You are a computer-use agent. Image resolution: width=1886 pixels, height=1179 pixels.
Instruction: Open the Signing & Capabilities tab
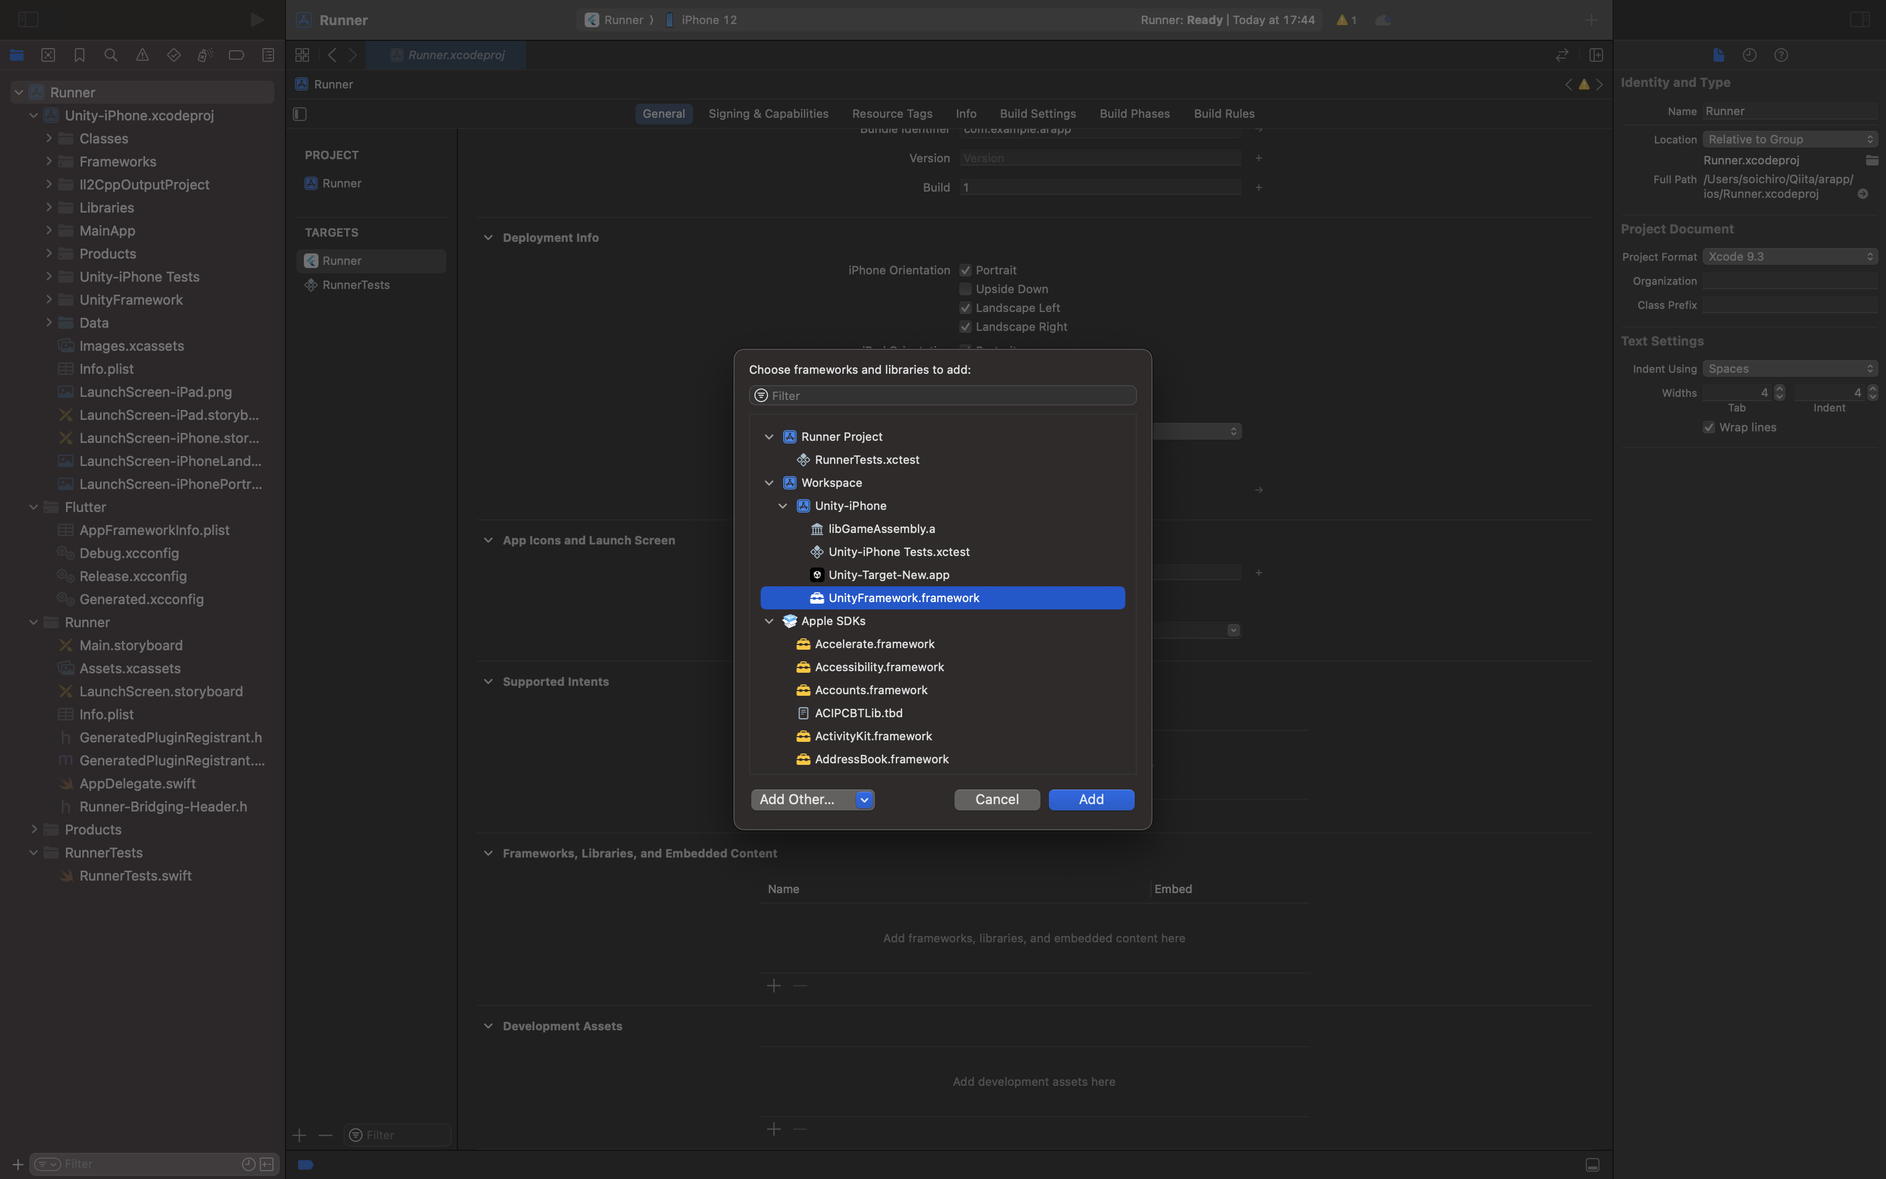(x=768, y=114)
